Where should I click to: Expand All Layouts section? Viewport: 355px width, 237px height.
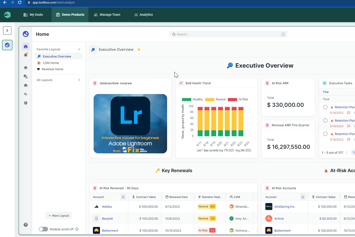pyautogui.click(x=79, y=80)
